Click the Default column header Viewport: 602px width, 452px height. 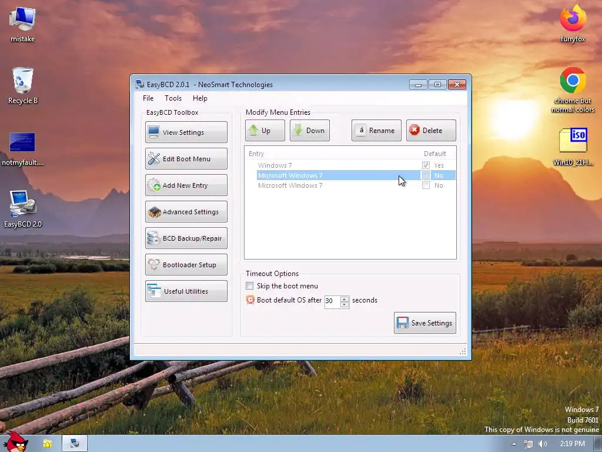[x=434, y=154]
